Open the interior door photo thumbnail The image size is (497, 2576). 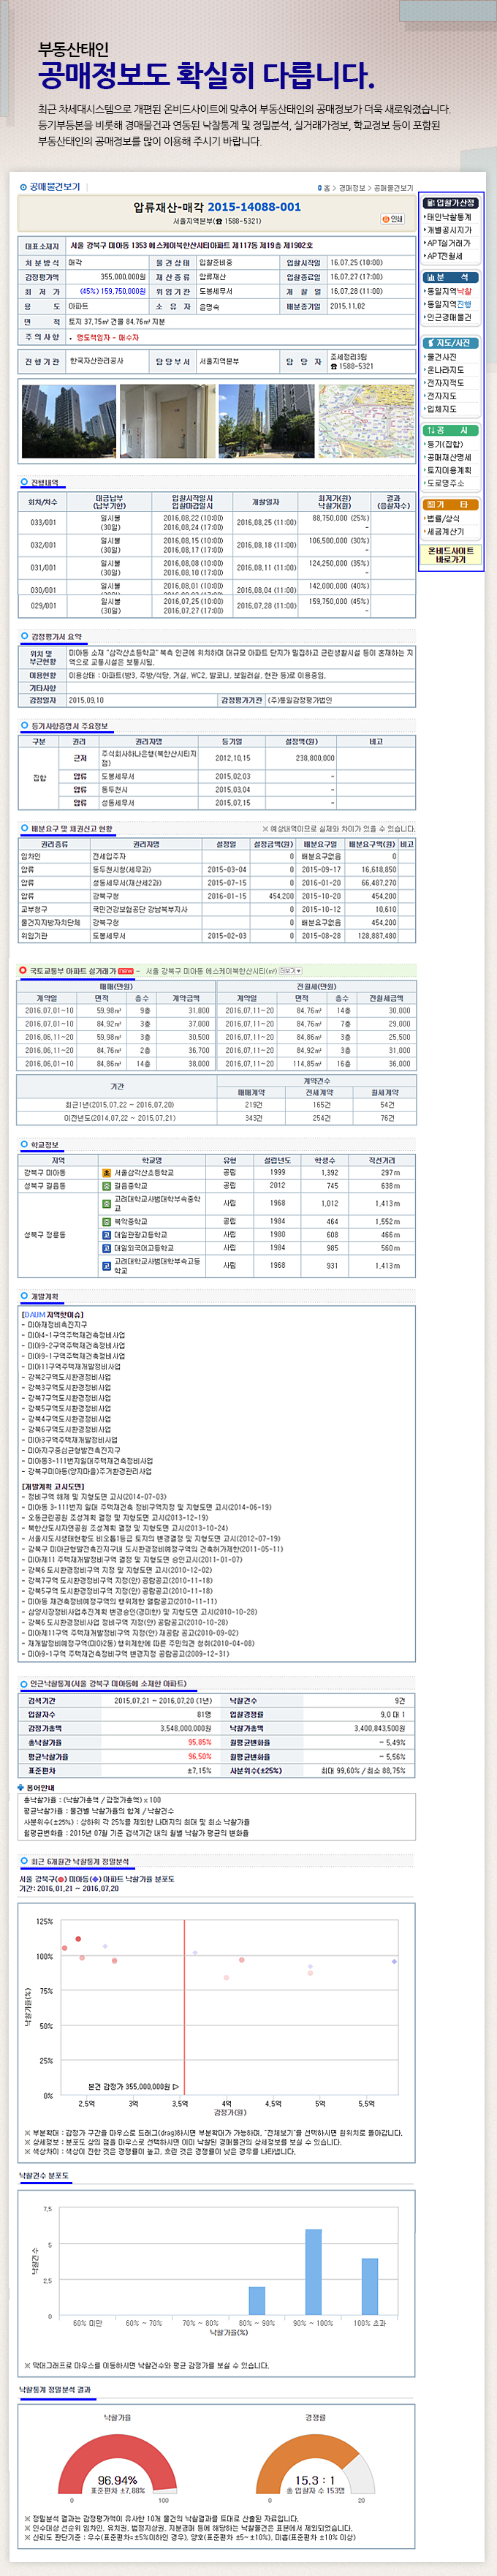(x=167, y=421)
